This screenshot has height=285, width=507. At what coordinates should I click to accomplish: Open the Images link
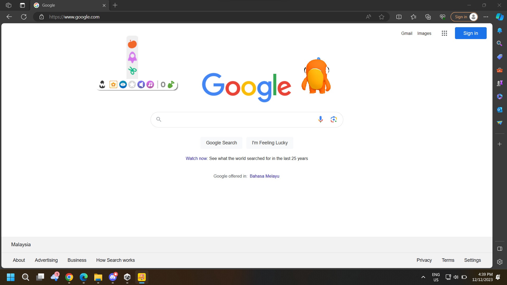click(424, 33)
